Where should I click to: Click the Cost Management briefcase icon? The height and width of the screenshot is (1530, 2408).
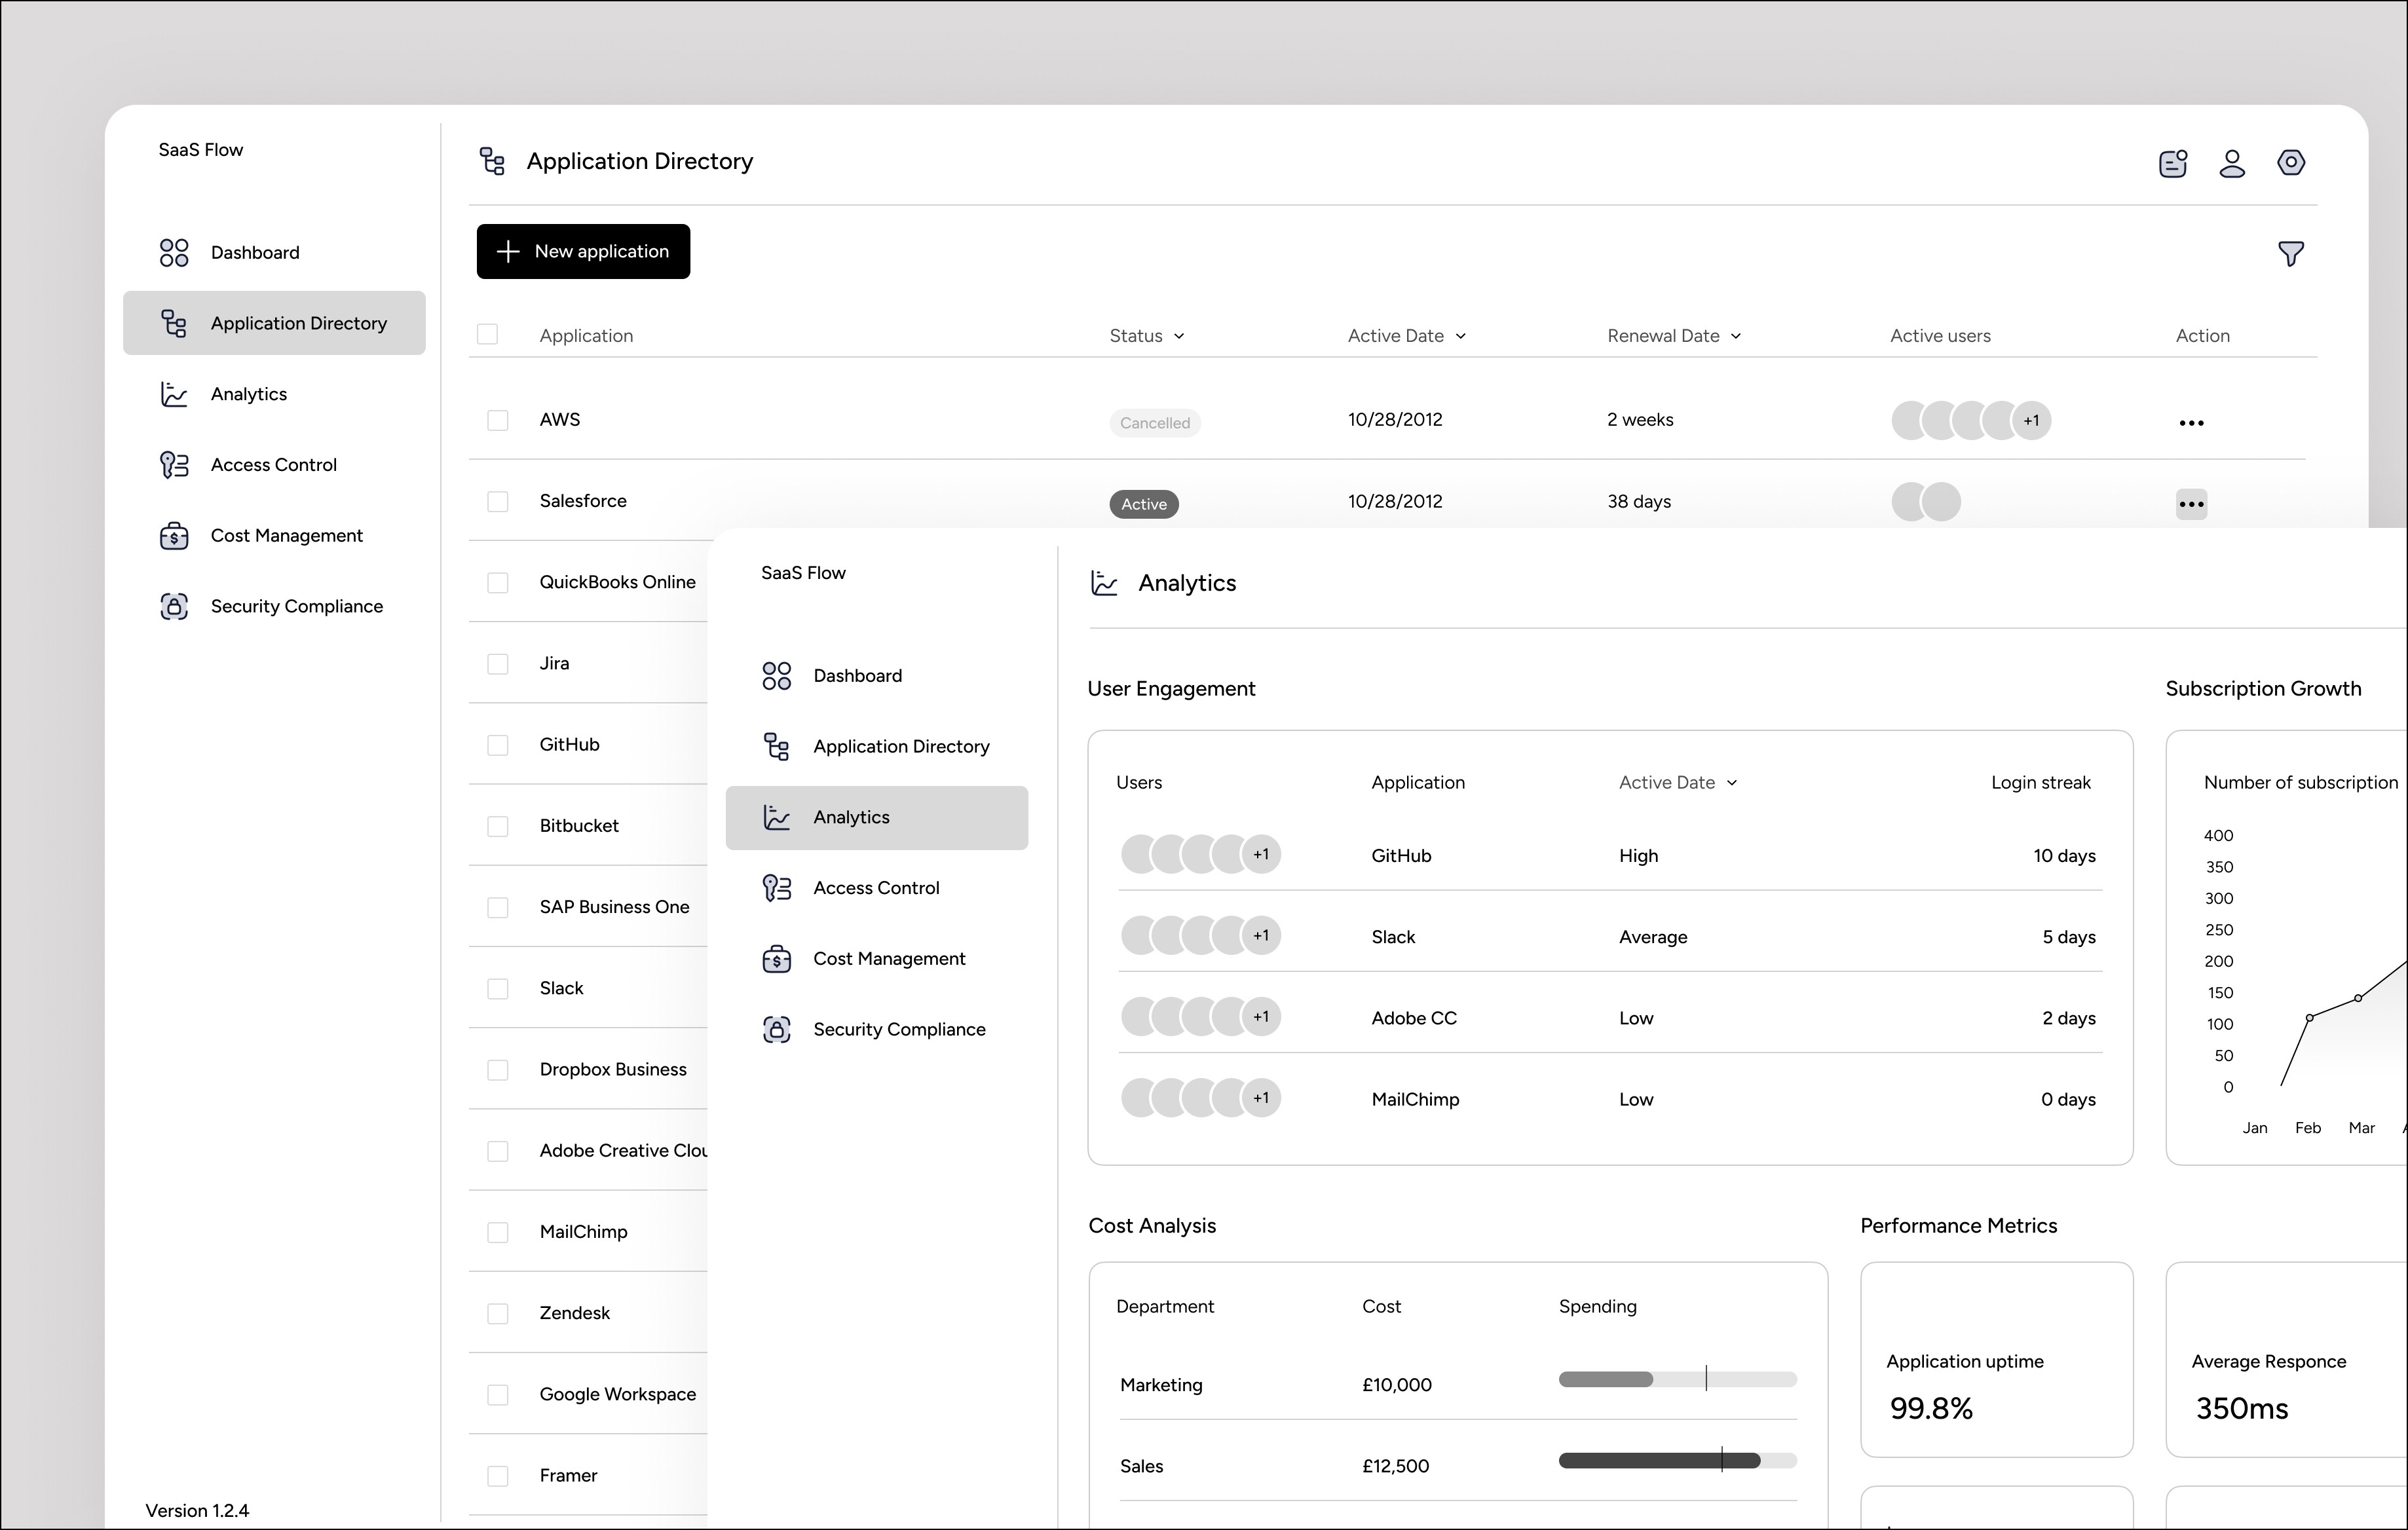pyautogui.click(x=174, y=536)
